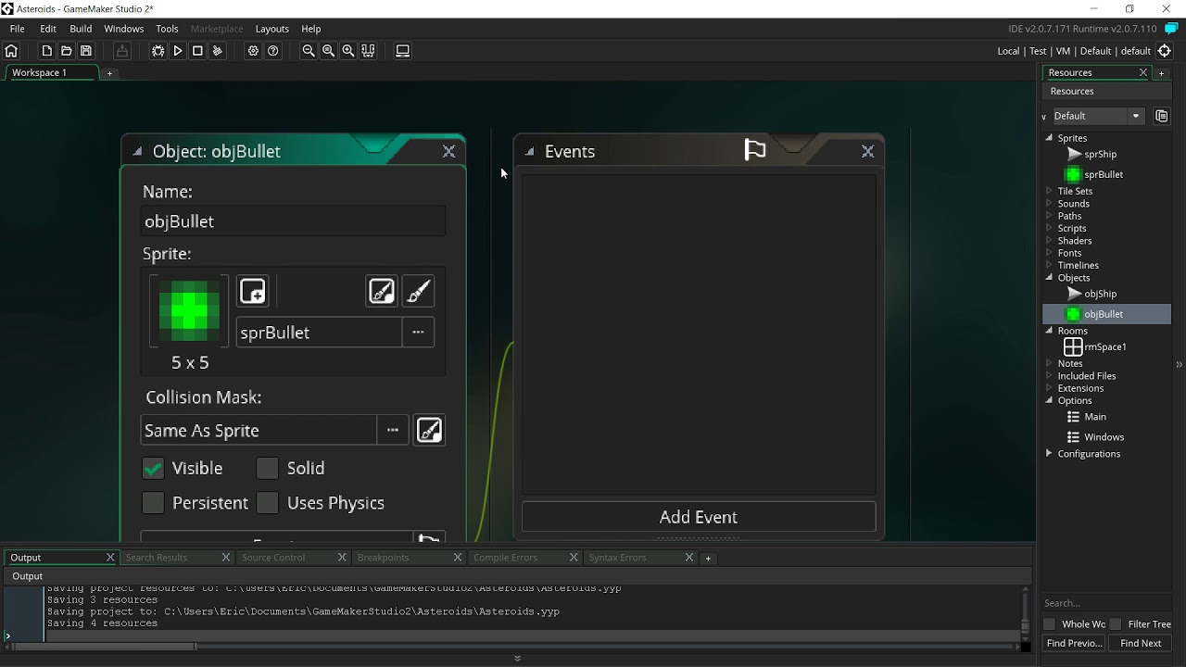Click resource view list icon beside Default
The height and width of the screenshot is (667, 1186).
(1162, 116)
